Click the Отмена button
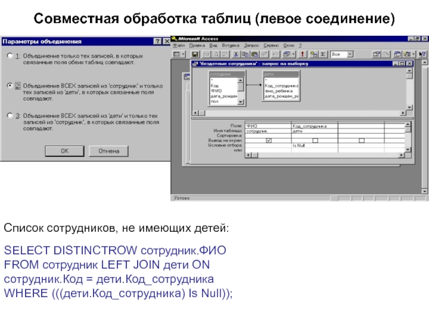429x321 pixels. coord(108,151)
